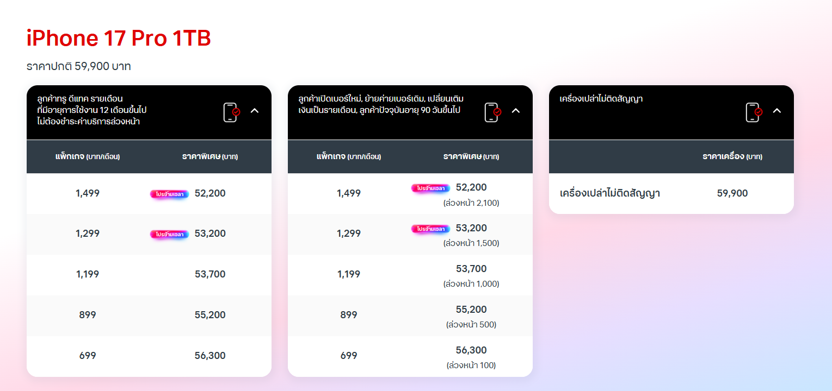This screenshot has width=832, height=391.
Task: Click the "ราคาปกติ 59,900 บาท" regular price text
Action: pos(79,66)
